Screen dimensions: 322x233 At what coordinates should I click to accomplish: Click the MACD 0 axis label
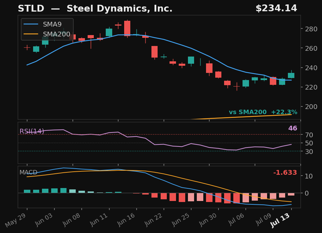(x=307, y=193)
